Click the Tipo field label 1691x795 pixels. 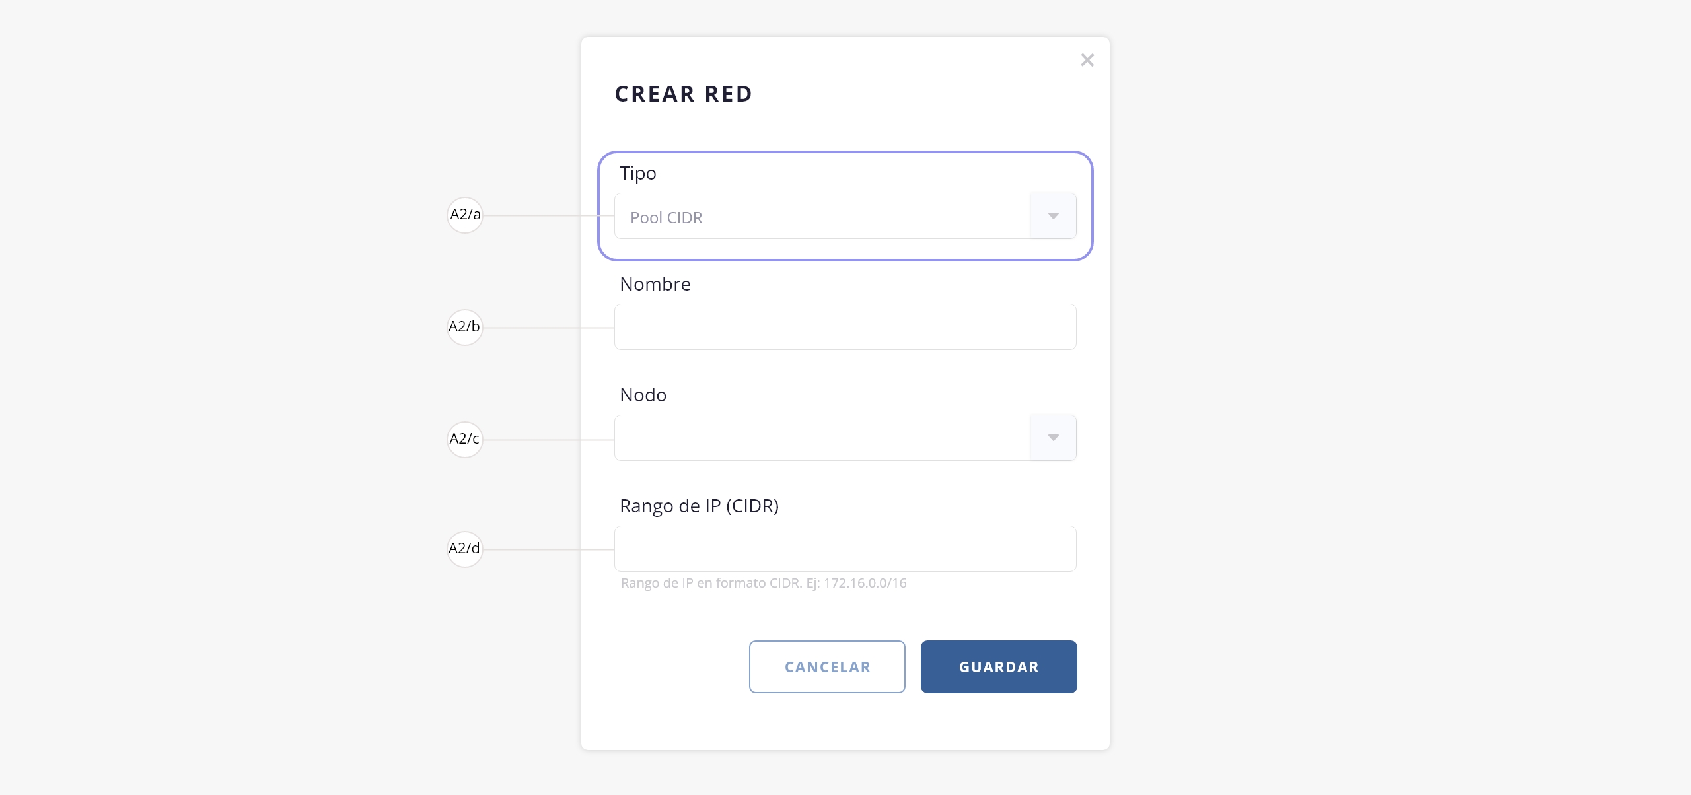point(637,173)
